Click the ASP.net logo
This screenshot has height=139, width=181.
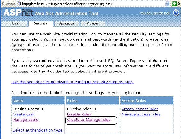click(x=19, y=12)
